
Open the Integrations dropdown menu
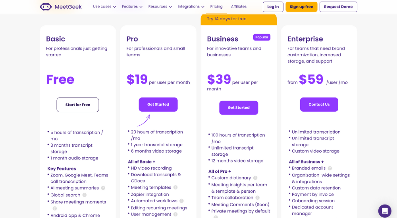pos(191,7)
